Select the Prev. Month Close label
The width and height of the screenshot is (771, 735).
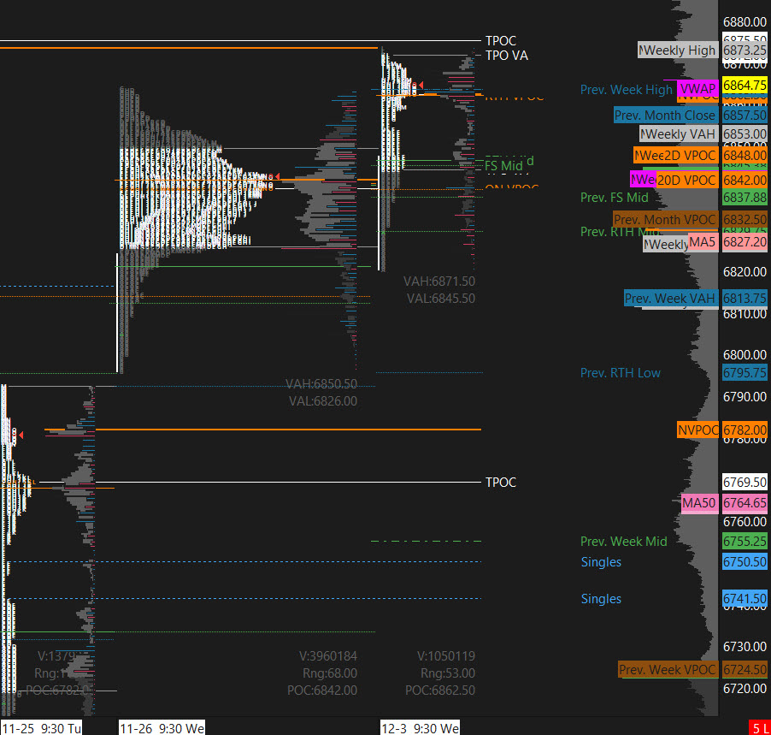coord(666,115)
